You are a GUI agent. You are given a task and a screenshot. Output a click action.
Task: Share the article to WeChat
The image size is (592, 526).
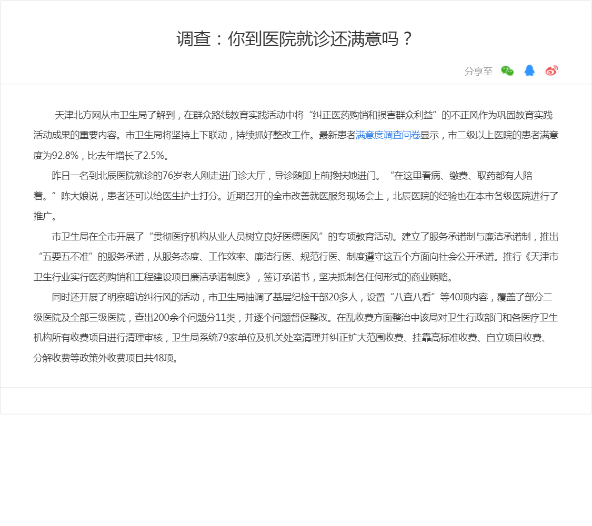507,70
